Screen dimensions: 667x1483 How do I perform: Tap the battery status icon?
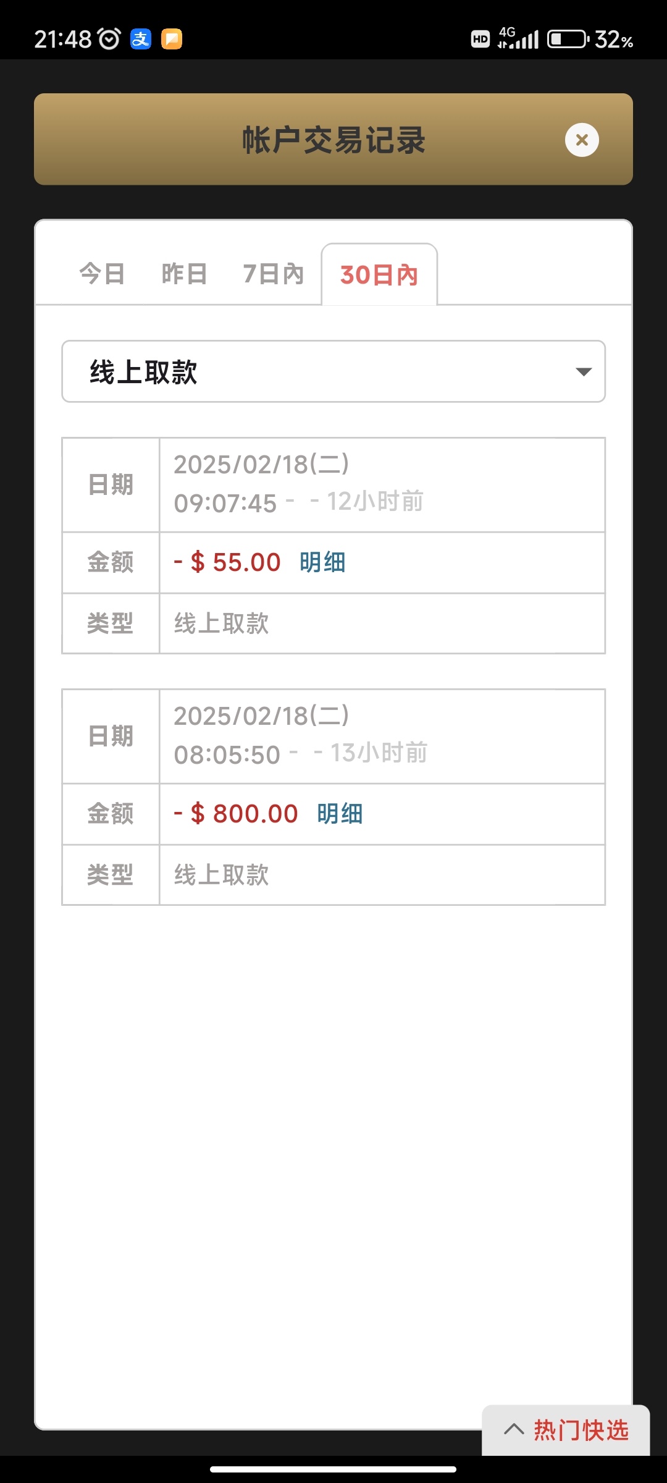coord(568,40)
